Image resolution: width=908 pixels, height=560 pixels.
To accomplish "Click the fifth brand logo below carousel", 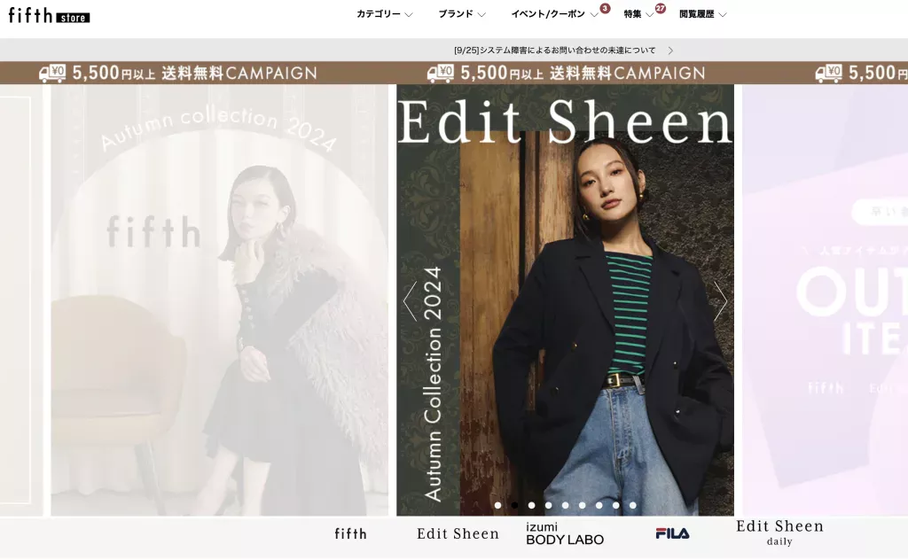I will 350,533.
